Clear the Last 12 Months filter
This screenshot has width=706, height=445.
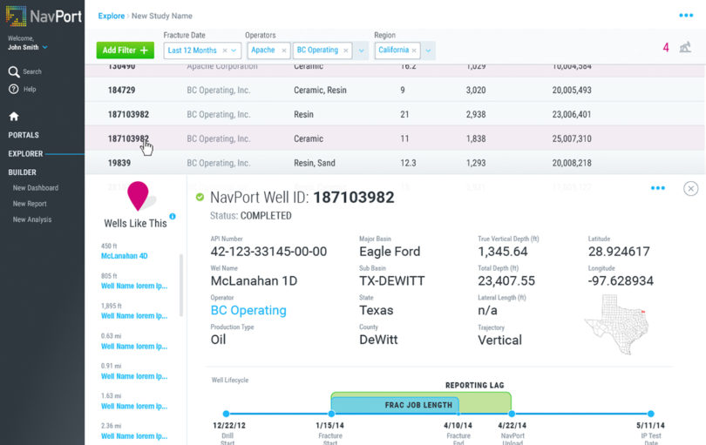225,51
